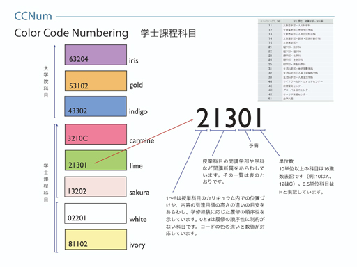The height and width of the screenshot is (267, 357).
Task: Click the vertical 学士課程科目 side label
Action: pos(46,183)
